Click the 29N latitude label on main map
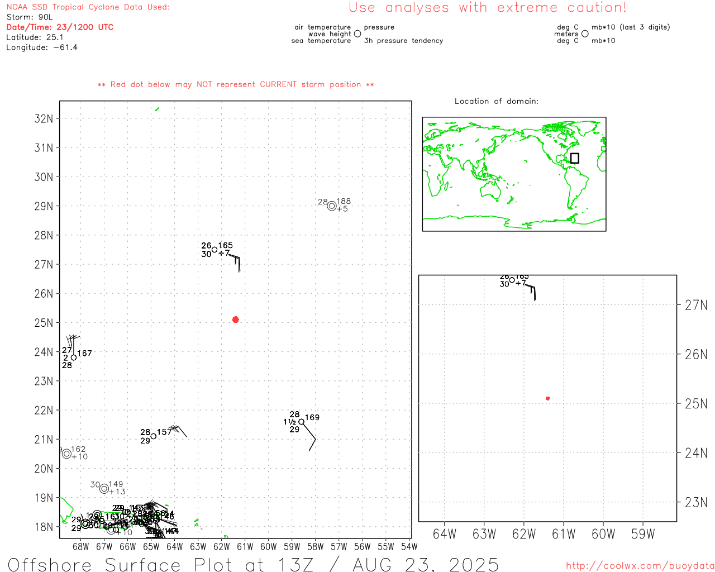715x572 pixels. [44, 206]
